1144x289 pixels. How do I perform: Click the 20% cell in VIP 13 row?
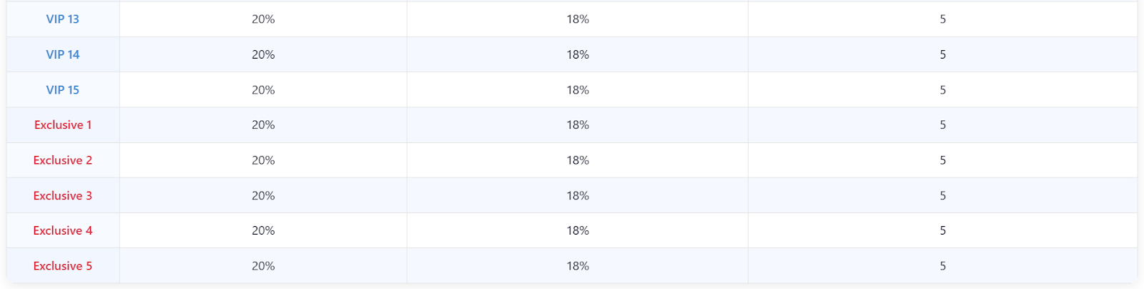263,19
